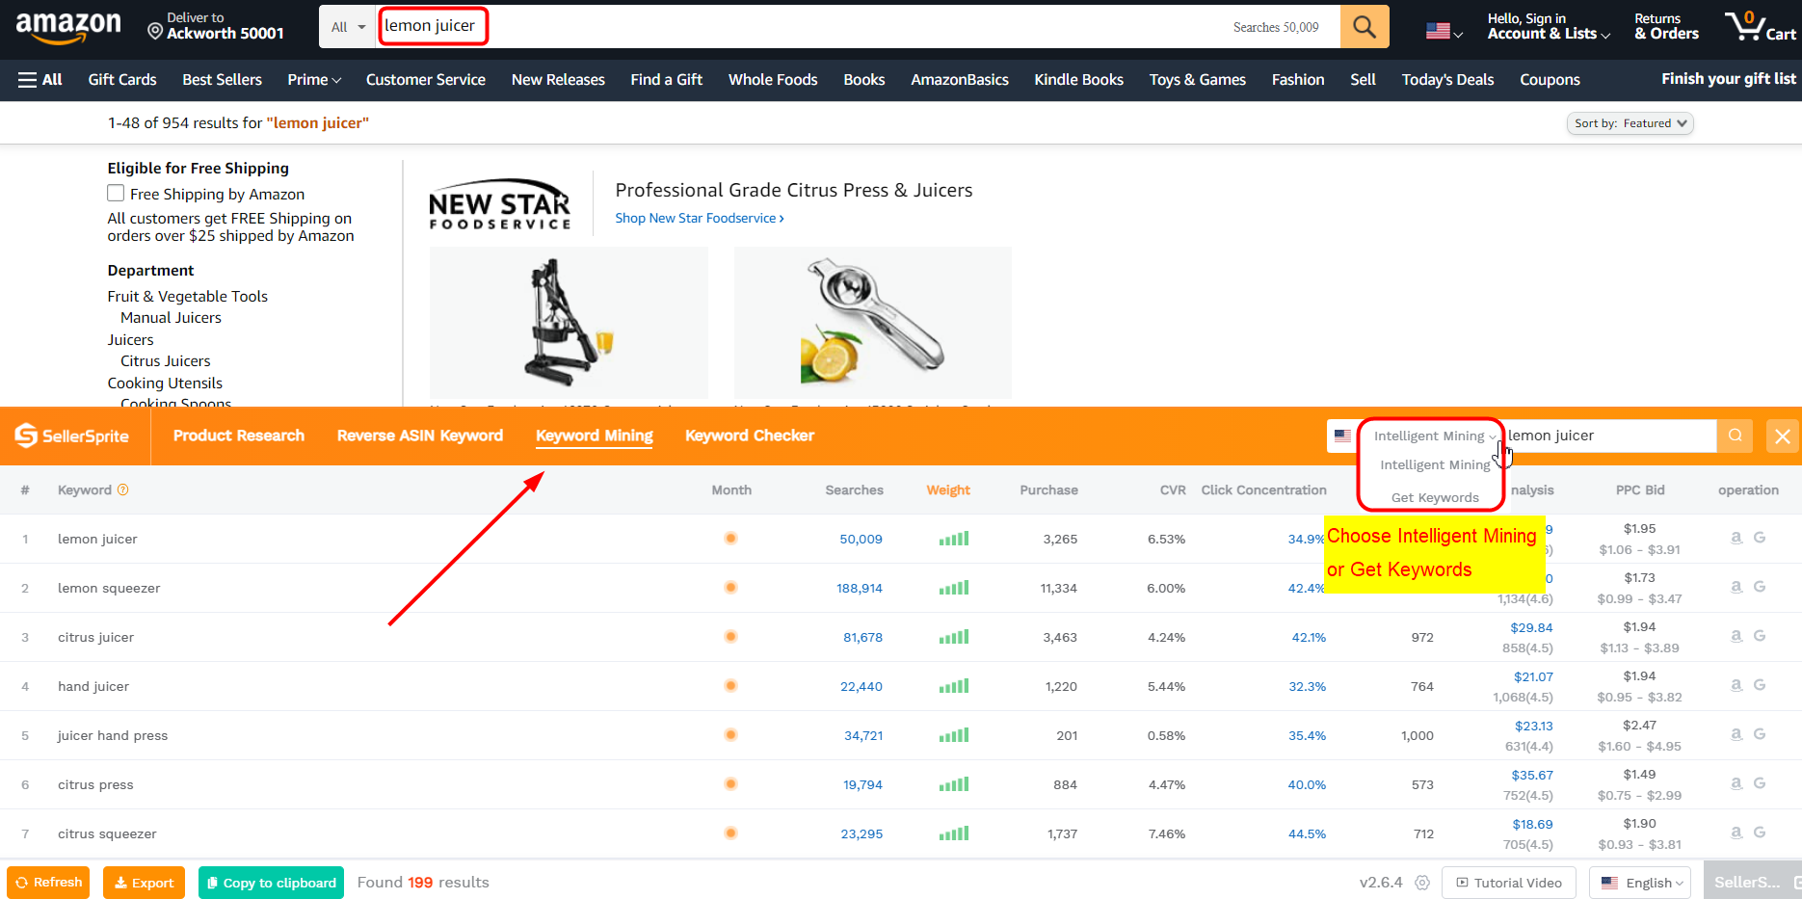
Task: Open Sort by Featured dropdown
Action: point(1630,123)
